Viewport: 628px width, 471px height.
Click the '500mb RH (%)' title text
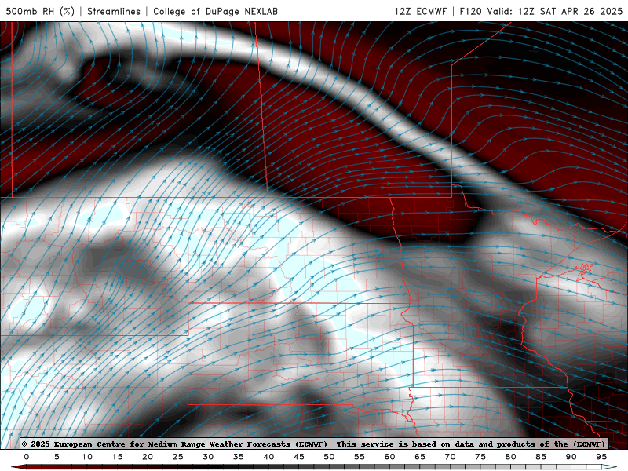[40, 11]
